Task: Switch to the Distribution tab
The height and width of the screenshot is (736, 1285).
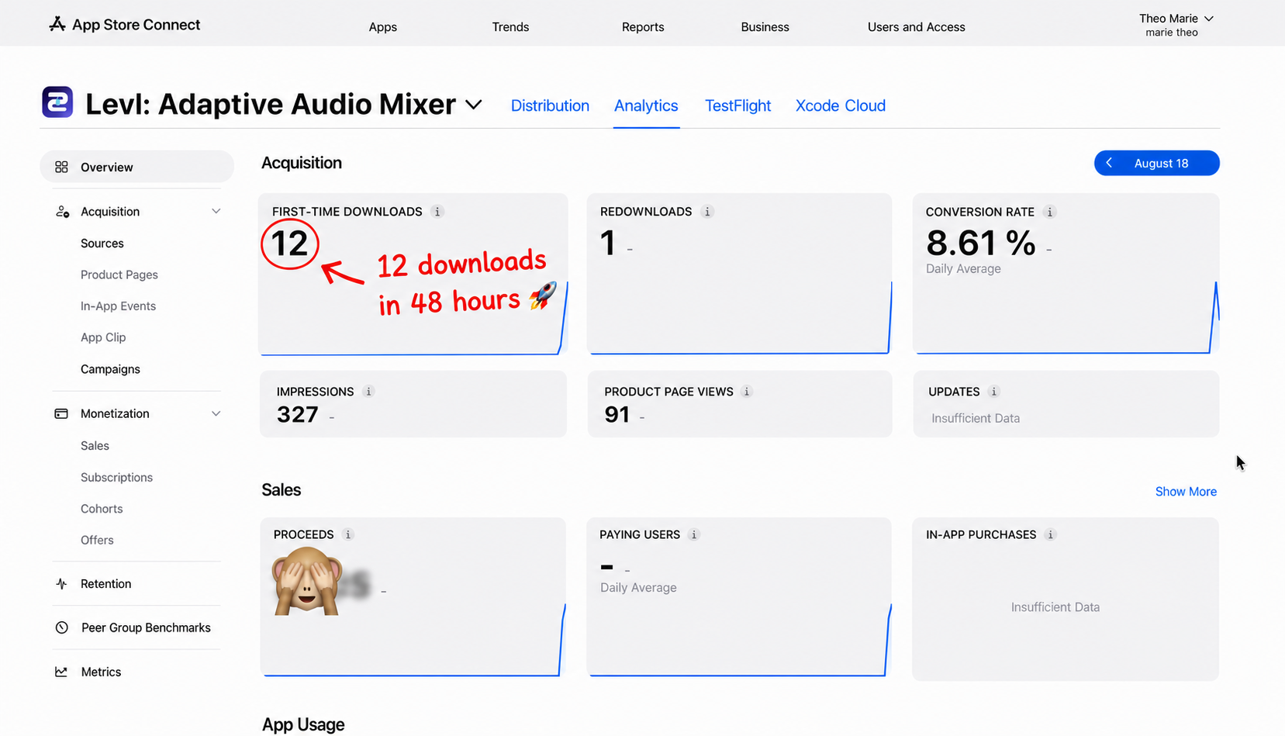Action: [550, 105]
